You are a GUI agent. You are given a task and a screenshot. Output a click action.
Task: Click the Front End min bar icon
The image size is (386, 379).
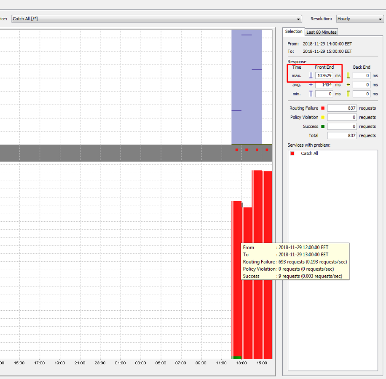coord(311,94)
